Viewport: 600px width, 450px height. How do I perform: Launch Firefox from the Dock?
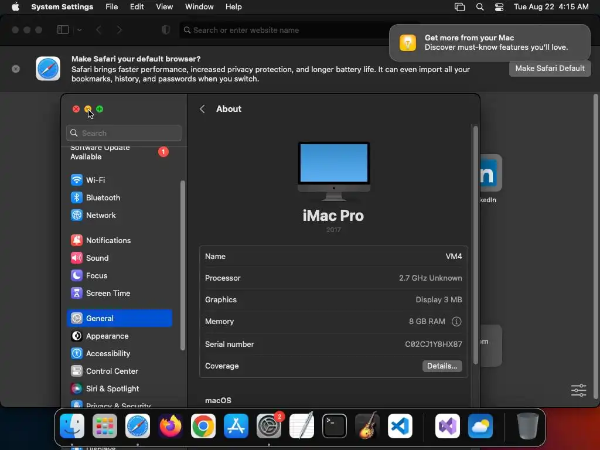(x=171, y=426)
